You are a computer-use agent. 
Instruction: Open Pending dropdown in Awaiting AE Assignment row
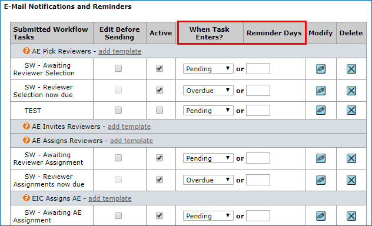tap(208, 216)
